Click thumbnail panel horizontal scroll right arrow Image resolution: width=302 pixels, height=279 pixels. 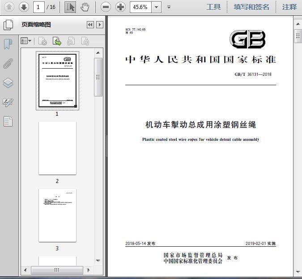pyautogui.click(x=88, y=270)
